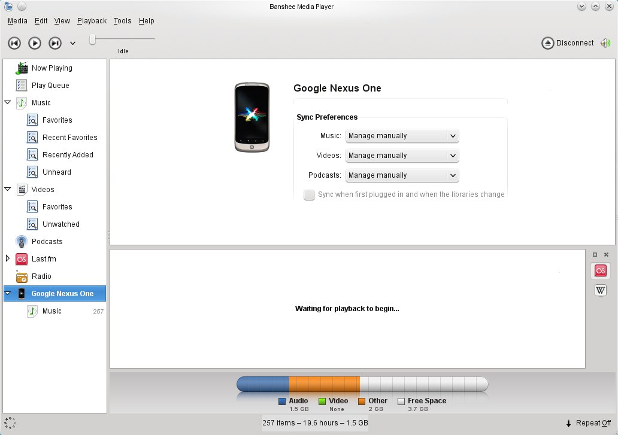The width and height of the screenshot is (618, 435).
Task: Skip to the previous track
Action: [x=14, y=43]
